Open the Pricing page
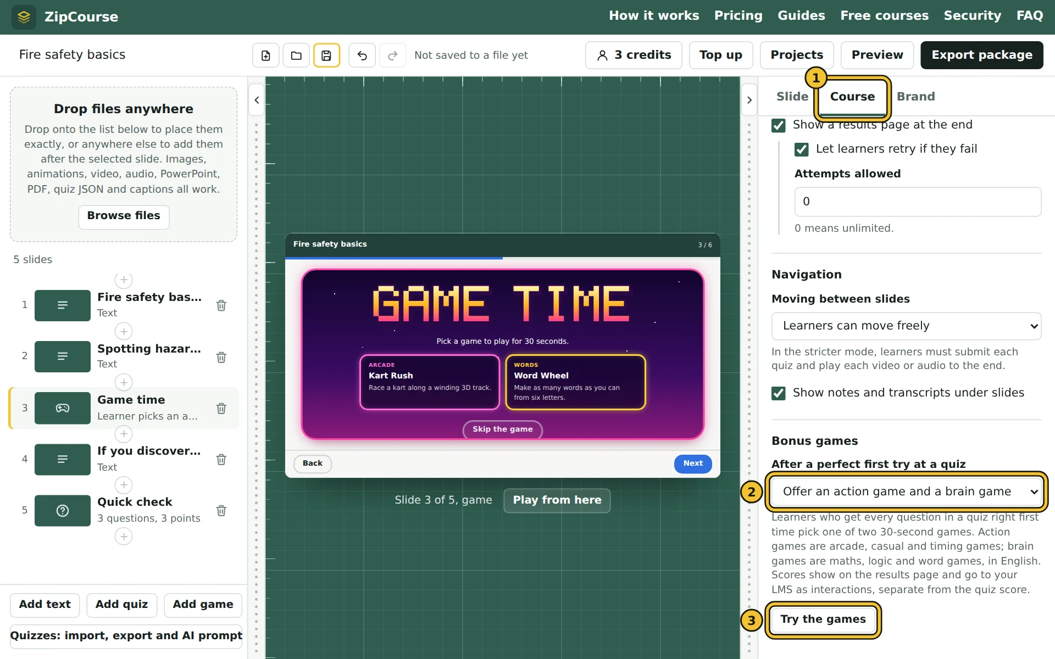The width and height of the screenshot is (1055, 659). [738, 16]
